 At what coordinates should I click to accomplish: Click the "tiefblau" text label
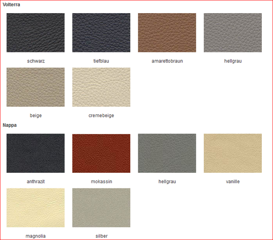(101, 61)
